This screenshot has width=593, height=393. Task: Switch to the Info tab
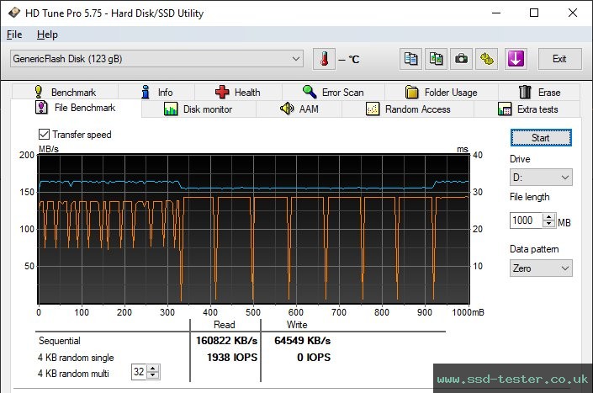(x=156, y=93)
